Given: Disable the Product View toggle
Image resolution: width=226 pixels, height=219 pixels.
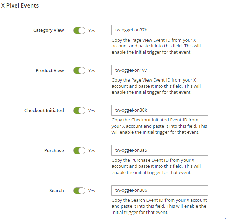Looking at the screenshot, I should (79, 71).
